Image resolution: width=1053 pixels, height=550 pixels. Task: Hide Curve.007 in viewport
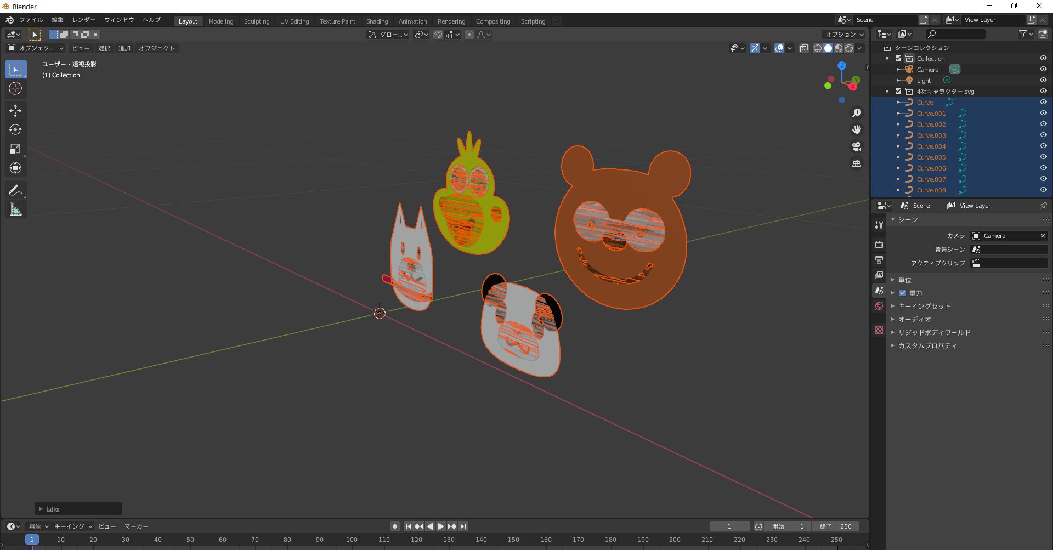pyautogui.click(x=1043, y=179)
